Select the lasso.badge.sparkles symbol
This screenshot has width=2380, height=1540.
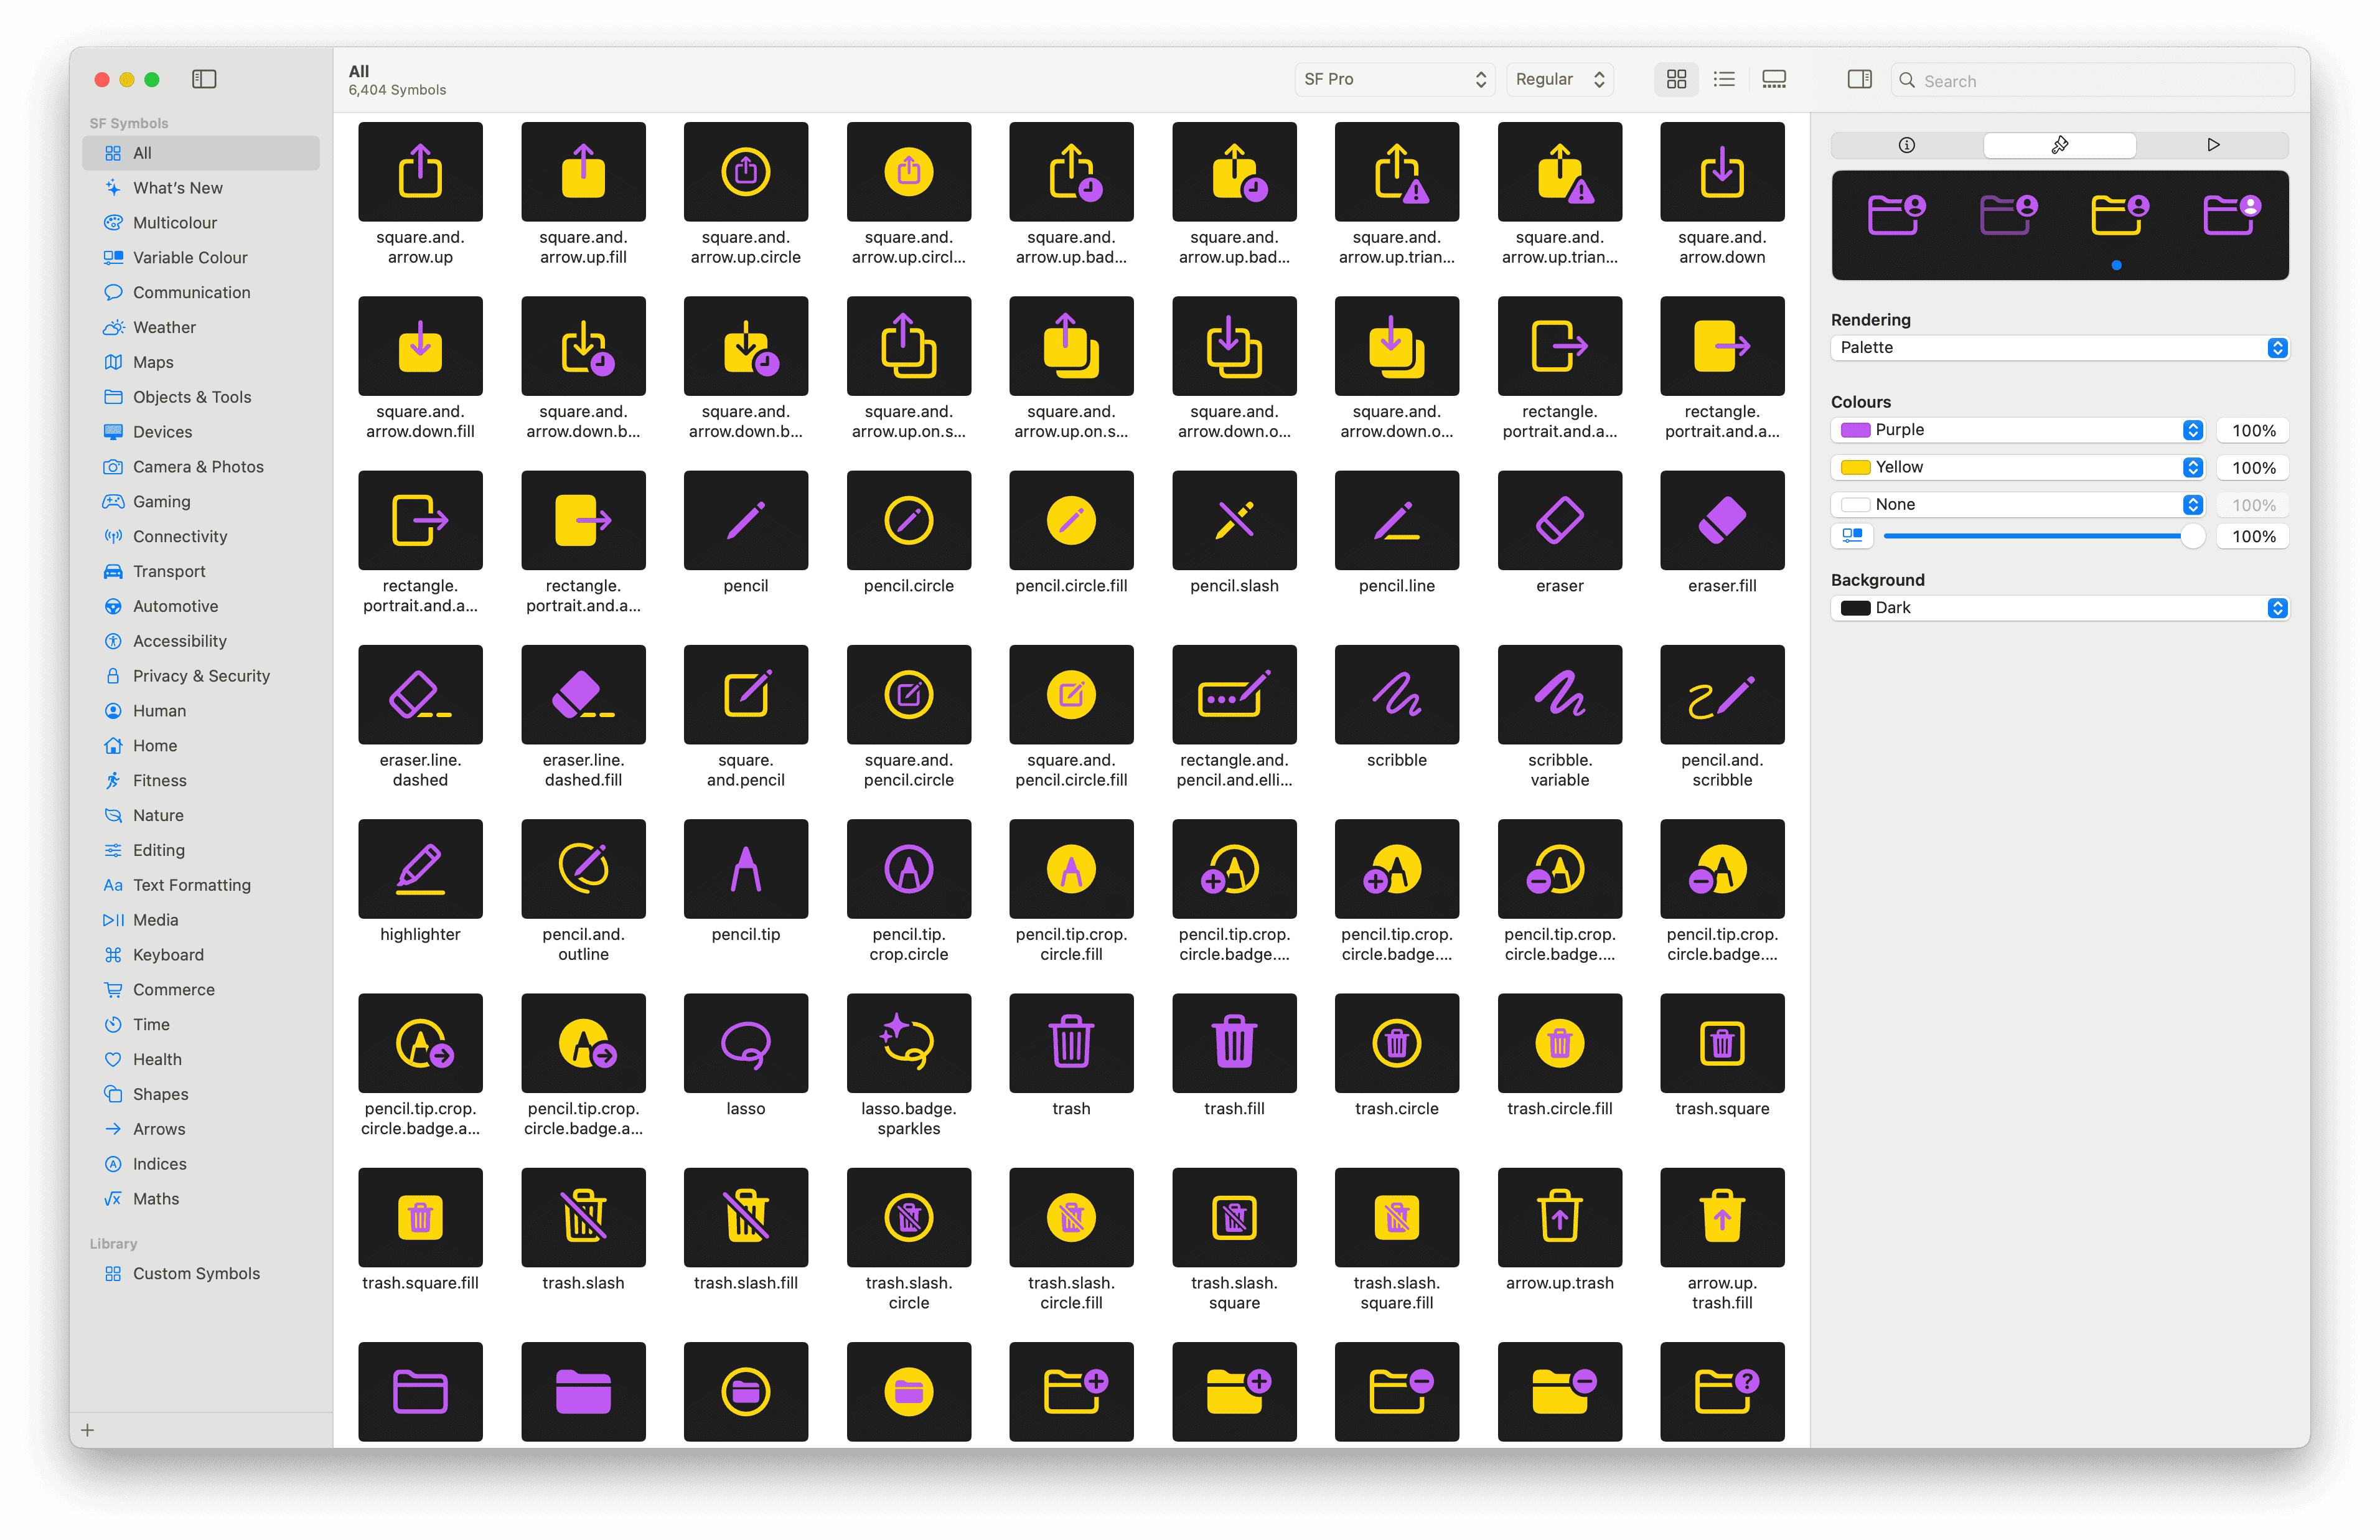point(909,1043)
